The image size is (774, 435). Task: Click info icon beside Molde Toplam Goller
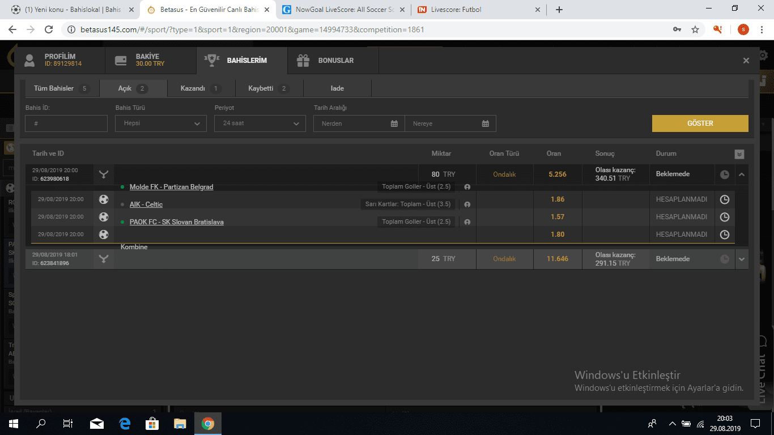click(x=467, y=187)
